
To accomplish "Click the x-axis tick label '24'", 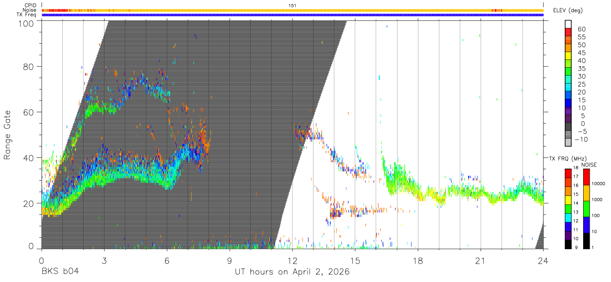I will (x=543, y=261).
